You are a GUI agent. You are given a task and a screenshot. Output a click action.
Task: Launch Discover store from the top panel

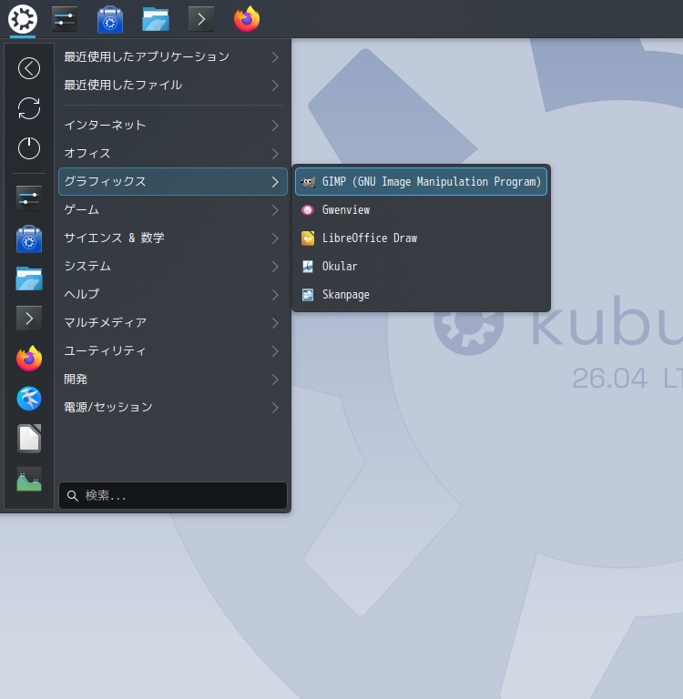click(110, 19)
